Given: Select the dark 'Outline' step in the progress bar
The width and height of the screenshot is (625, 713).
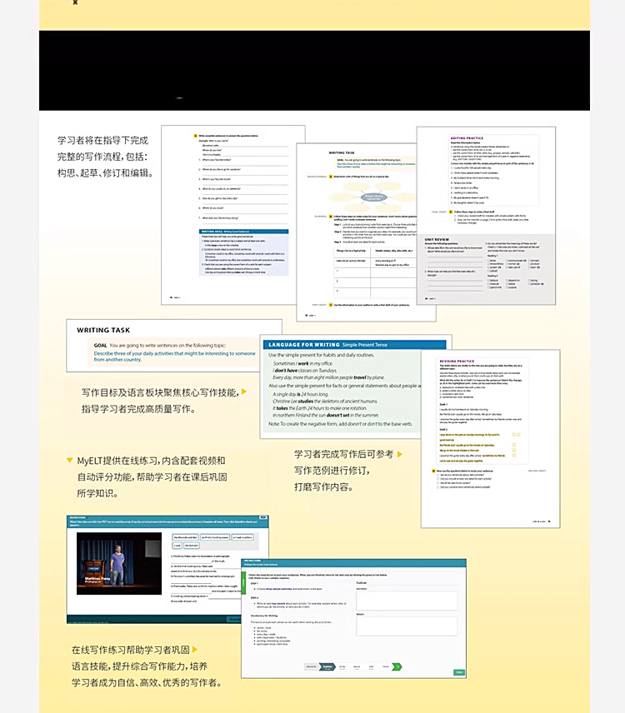Looking at the screenshot, I should (x=327, y=667).
